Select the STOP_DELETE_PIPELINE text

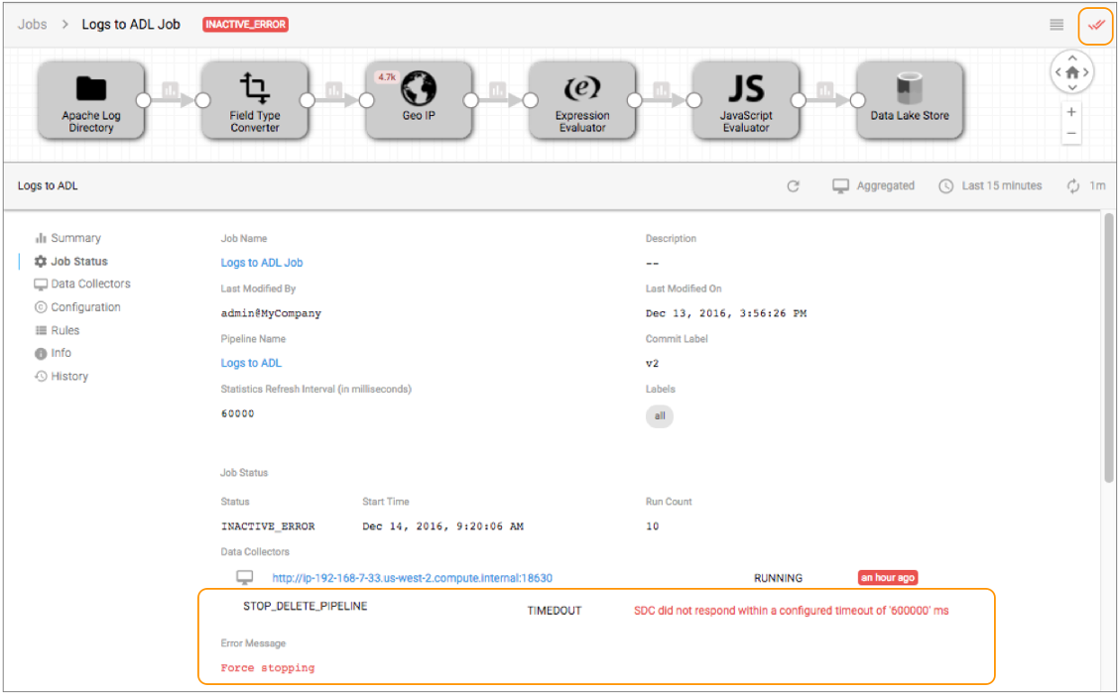(306, 607)
